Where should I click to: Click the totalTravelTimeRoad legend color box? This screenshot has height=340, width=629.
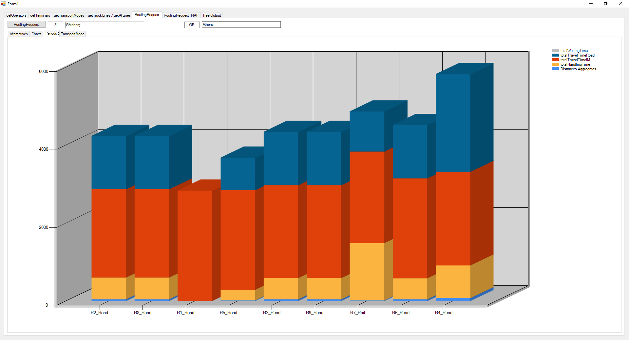click(555, 55)
